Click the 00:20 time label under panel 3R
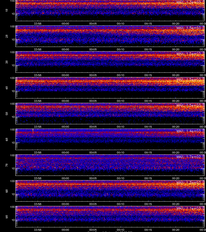The image size is (206, 232). [x=176, y=75]
